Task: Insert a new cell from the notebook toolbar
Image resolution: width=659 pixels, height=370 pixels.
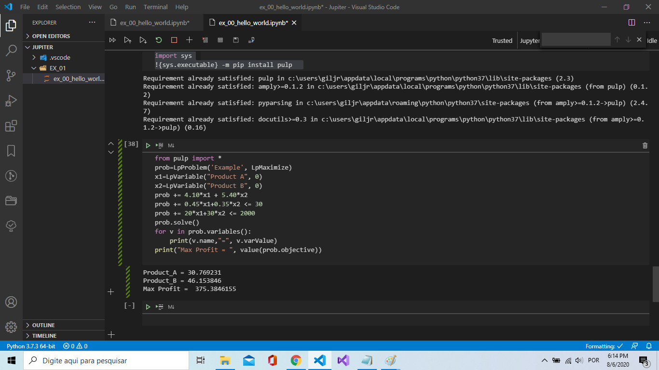Action: click(190, 40)
